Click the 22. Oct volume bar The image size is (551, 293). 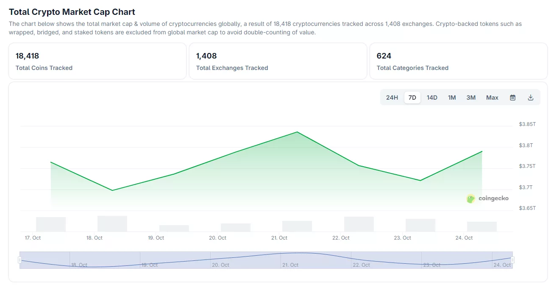tap(359, 224)
